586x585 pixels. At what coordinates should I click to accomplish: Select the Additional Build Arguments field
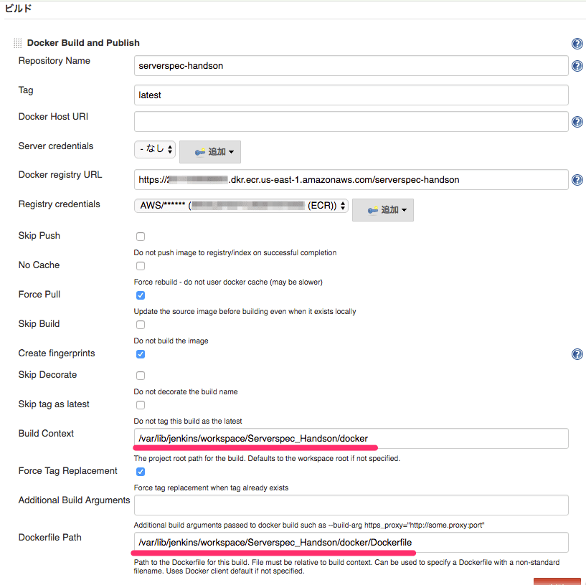tap(351, 505)
